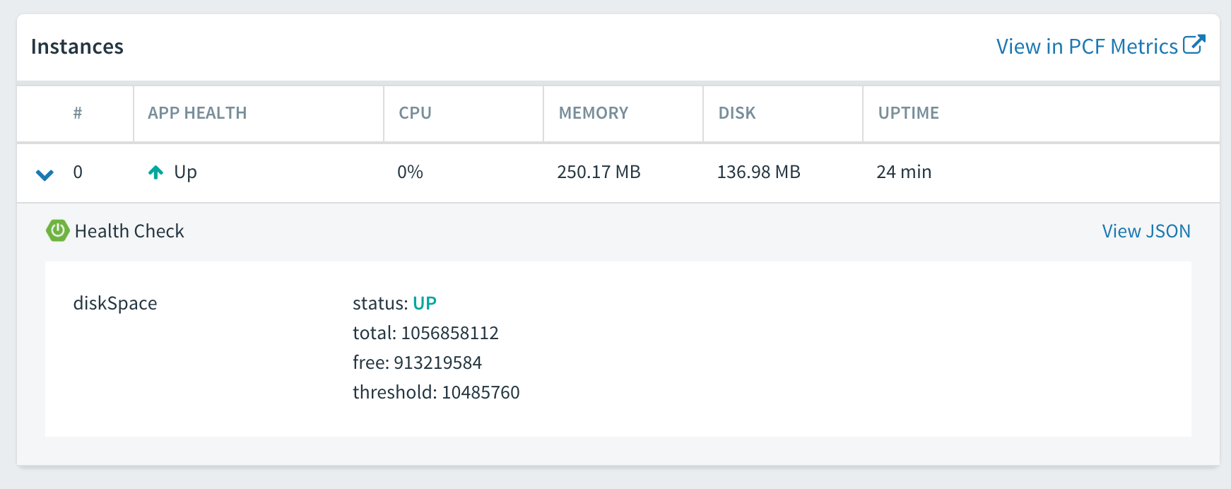
Task: Click the diskSpace health indicator name
Action: (x=115, y=303)
